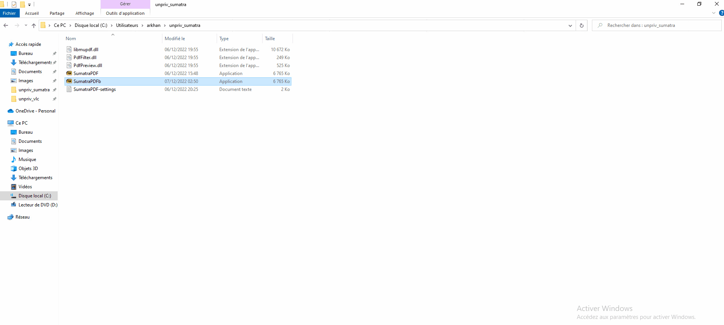The image size is (724, 325).
Task: Click arkhan breadcrumb segment
Action: [x=154, y=25]
